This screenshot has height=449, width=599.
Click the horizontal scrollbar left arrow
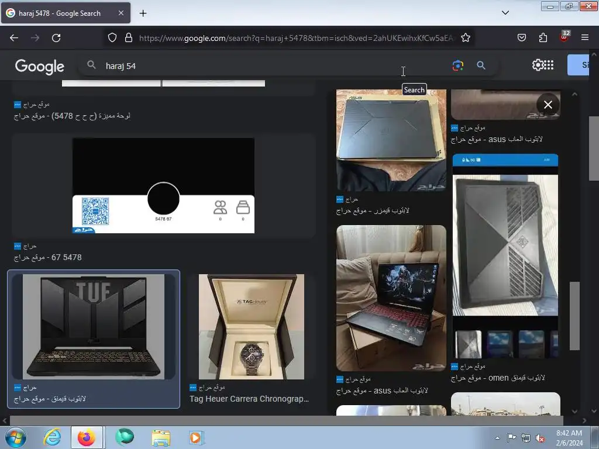click(4, 421)
